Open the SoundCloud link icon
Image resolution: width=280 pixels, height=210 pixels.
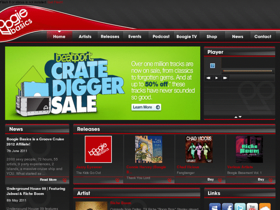tap(265, 207)
